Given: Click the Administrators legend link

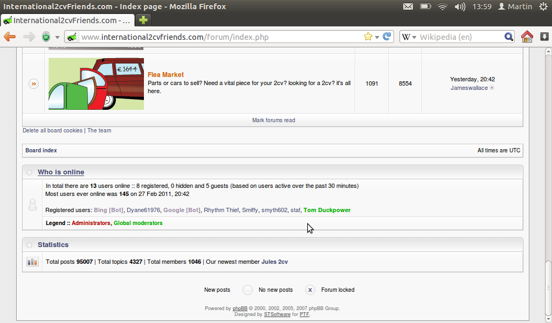Looking at the screenshot, I should 91,223.
